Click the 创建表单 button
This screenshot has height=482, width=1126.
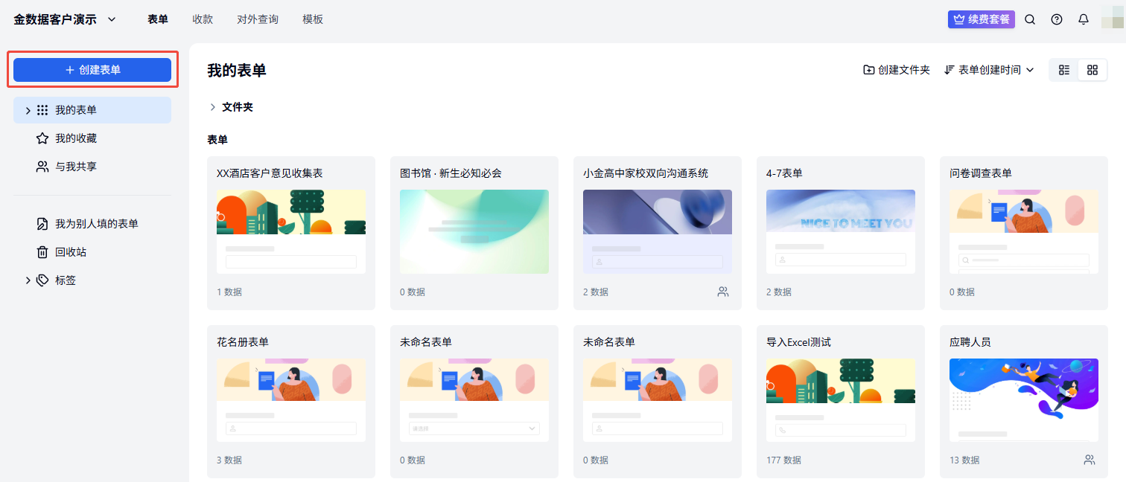pyautogui.click(x=92, y=70)
